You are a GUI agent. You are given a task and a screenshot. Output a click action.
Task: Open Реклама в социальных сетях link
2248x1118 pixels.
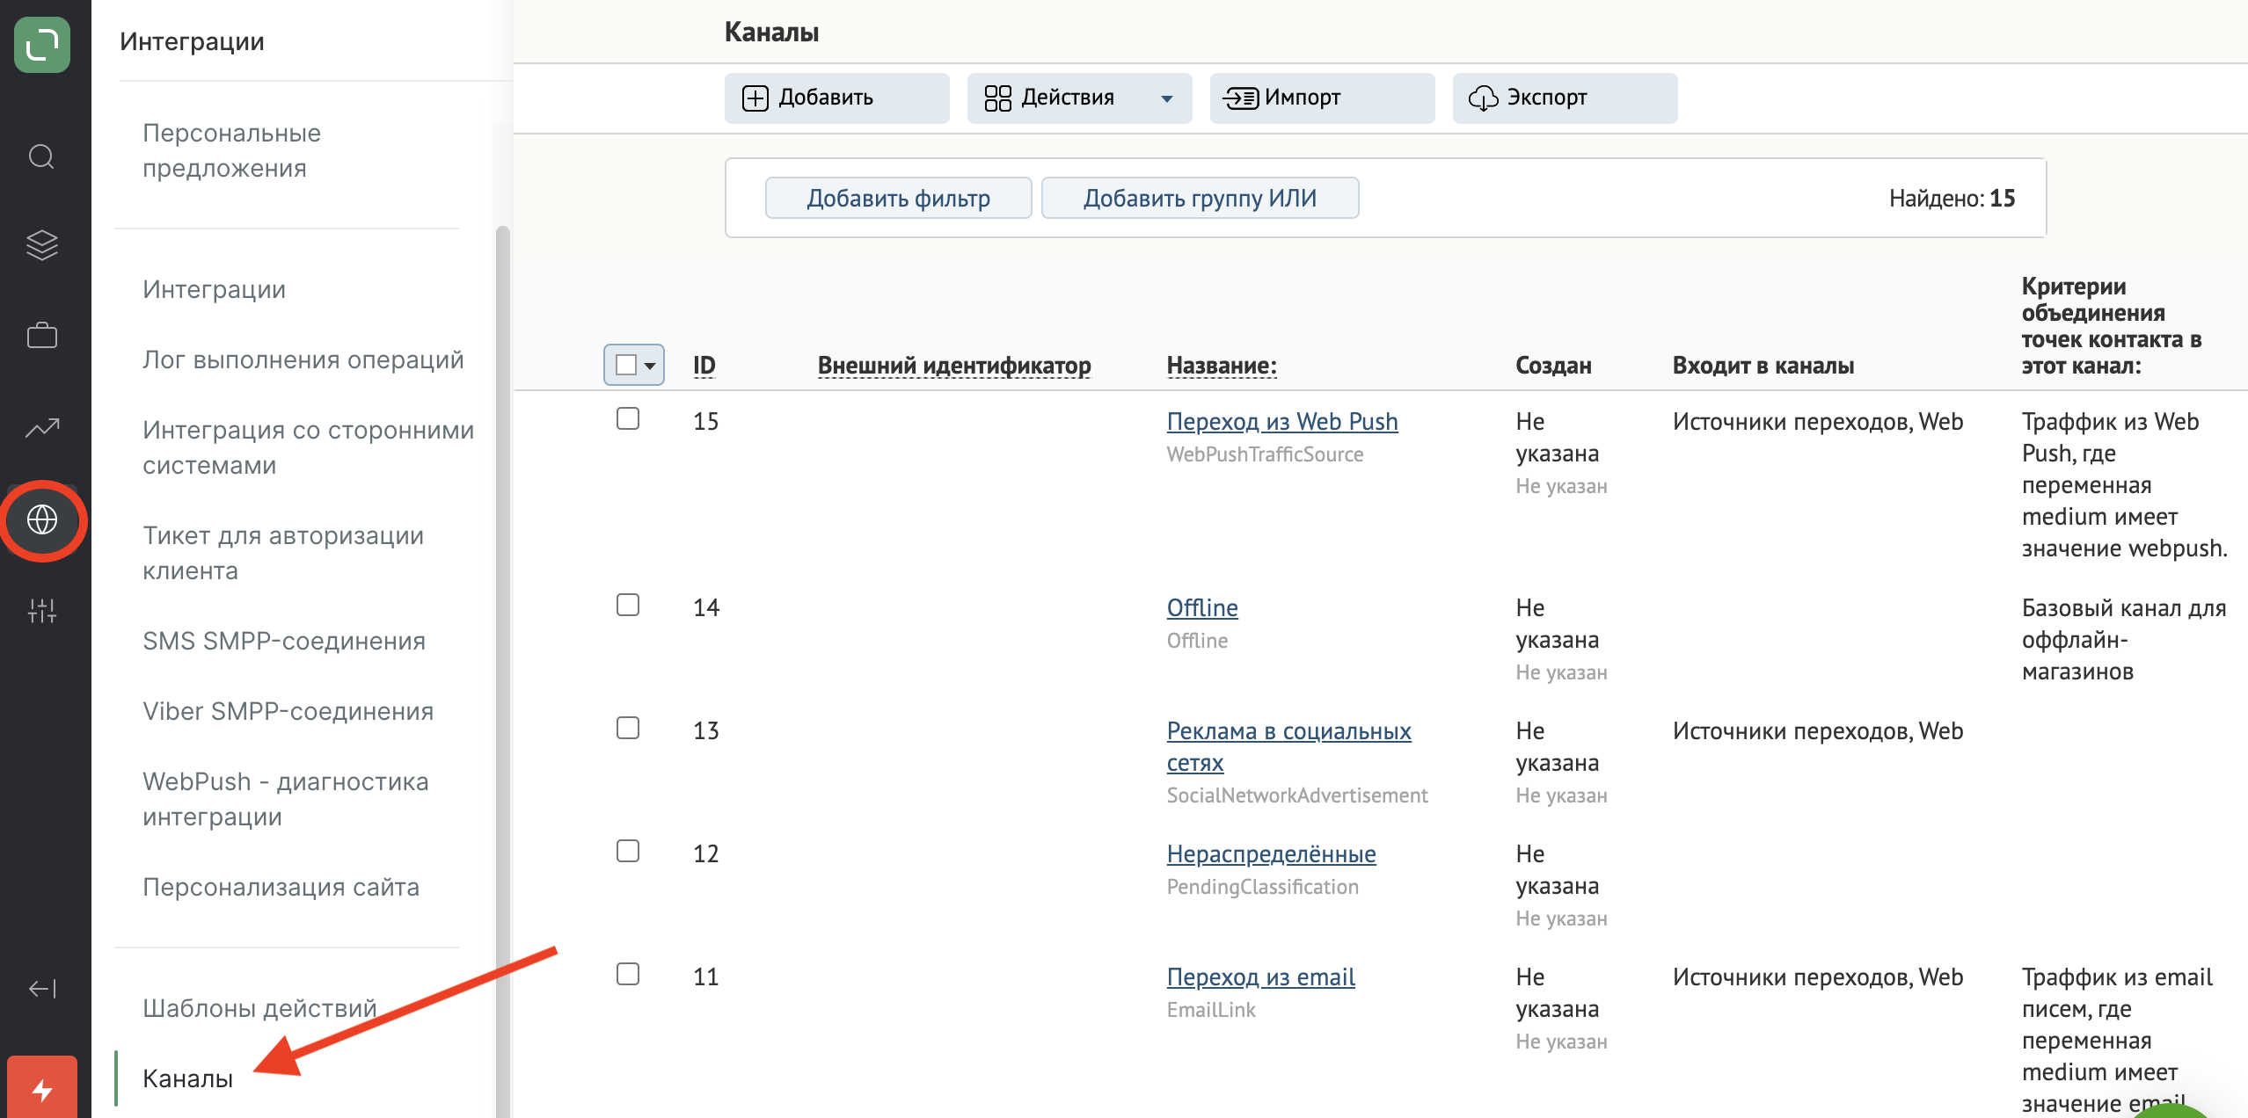pos(1288,746)
